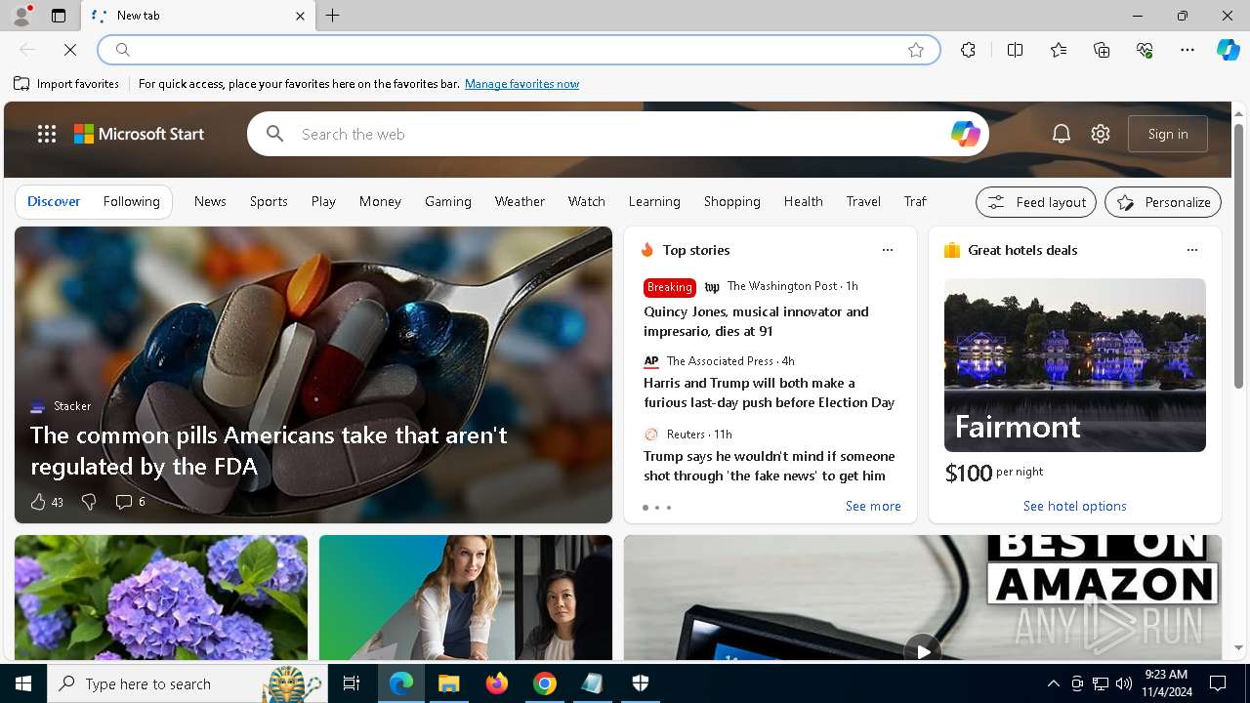Open the Harris and Trump last-day push story

click(769, 393)
